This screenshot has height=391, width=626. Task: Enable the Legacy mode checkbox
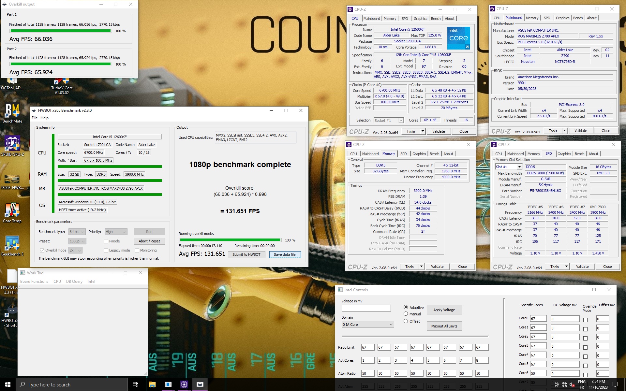pyautogui.click(x=106, y=250)
